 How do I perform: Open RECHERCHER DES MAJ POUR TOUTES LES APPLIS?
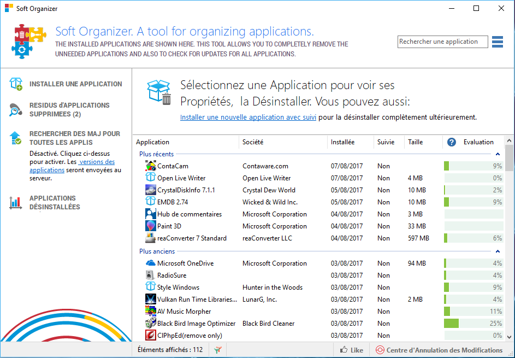pos(75,138)
